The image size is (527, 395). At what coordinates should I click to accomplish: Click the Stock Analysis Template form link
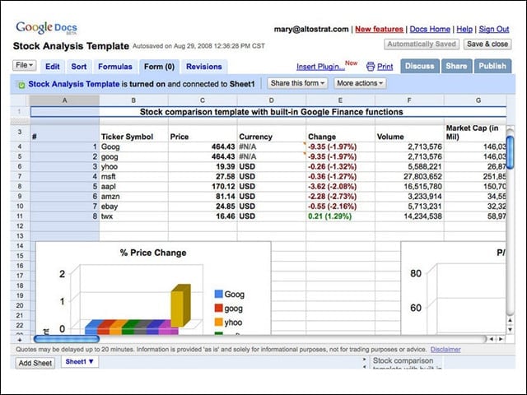click(x=74, y=84)
